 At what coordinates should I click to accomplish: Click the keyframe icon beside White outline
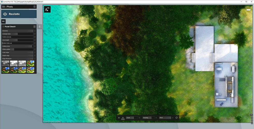tap(35, 49)
